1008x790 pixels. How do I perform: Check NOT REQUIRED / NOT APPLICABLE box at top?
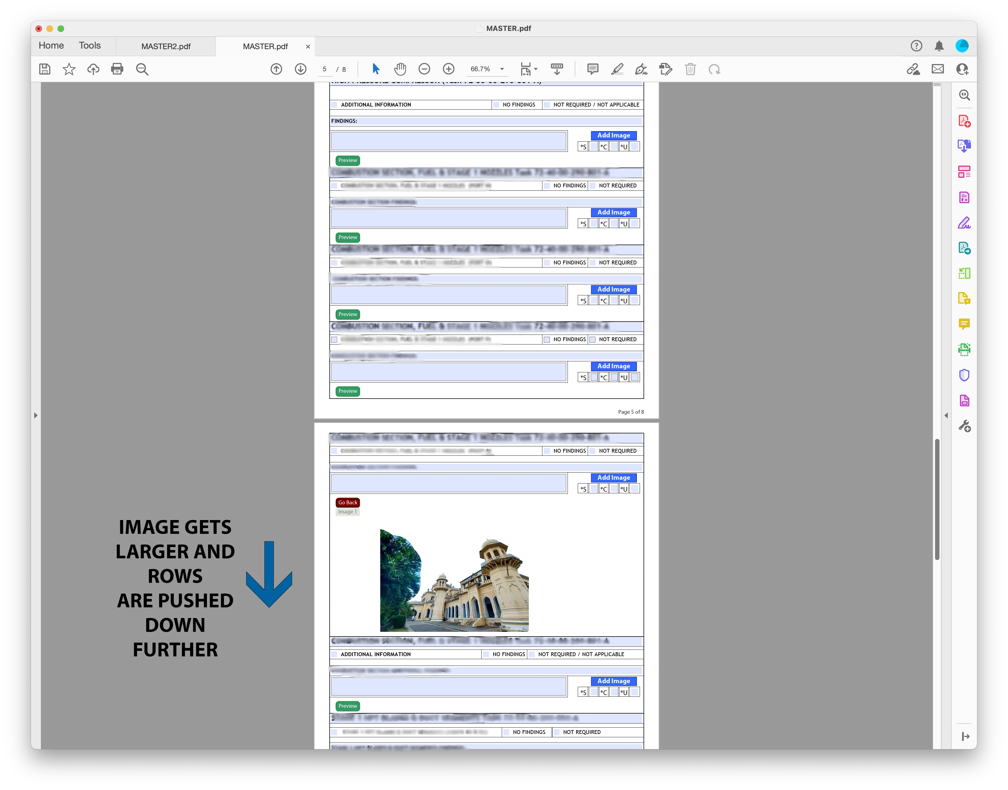[547, 105]
